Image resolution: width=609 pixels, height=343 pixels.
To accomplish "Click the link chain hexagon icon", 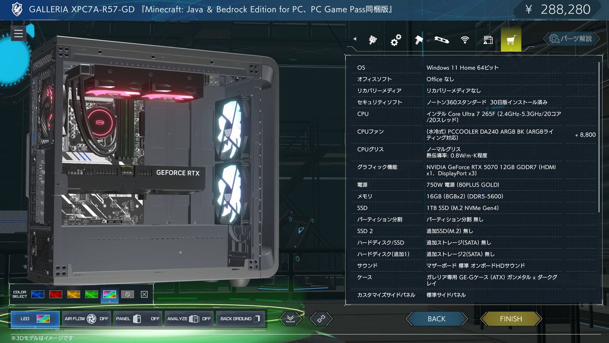I will (321, 319).
